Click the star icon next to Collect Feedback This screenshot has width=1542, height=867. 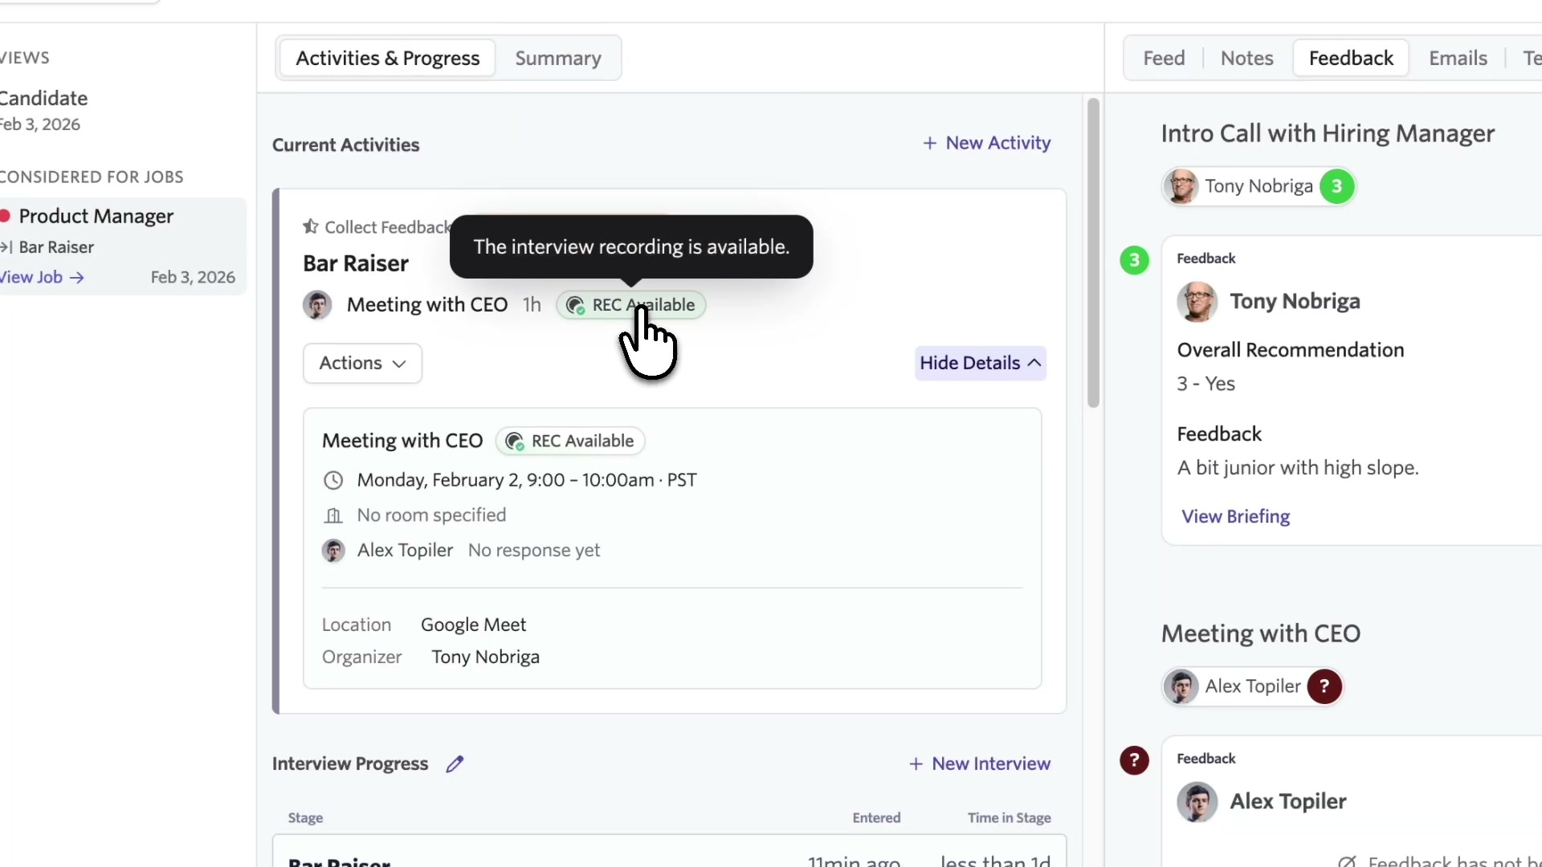311,227
